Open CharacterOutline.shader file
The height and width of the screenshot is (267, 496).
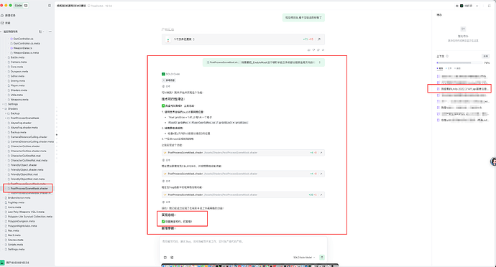point(25,146)
